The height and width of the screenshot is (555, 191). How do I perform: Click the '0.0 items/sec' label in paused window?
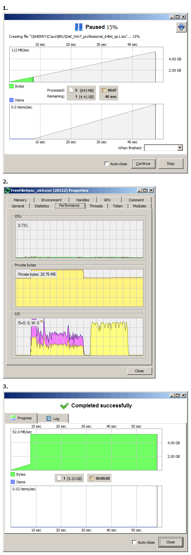pos(22,107)
